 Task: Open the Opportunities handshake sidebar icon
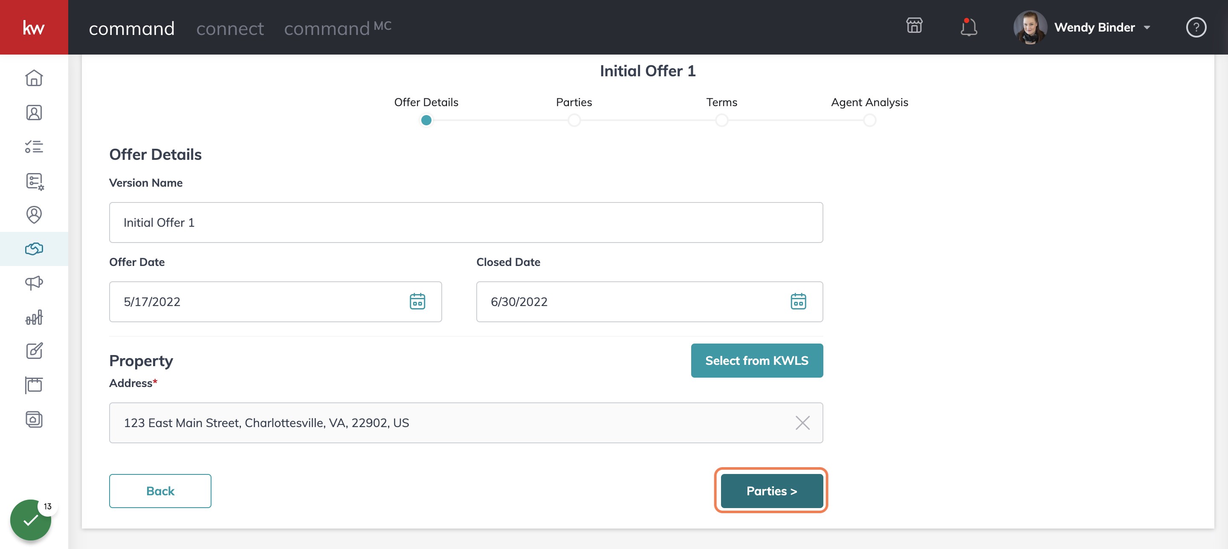[34, 249]
